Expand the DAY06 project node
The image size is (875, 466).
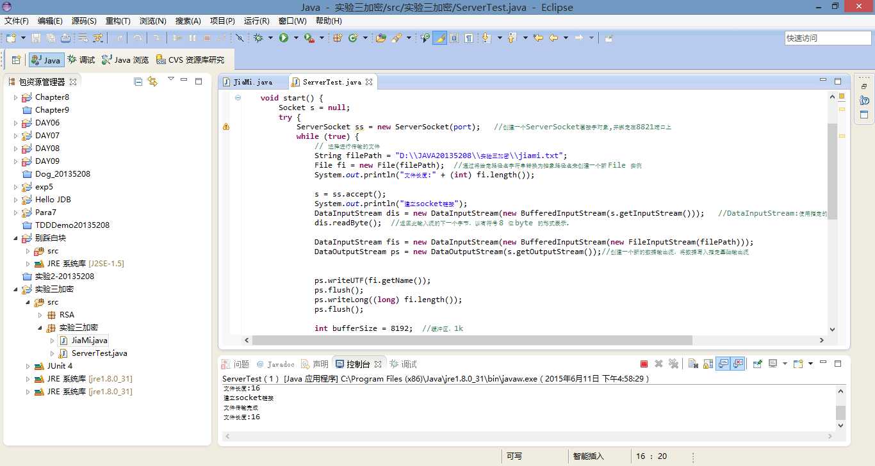[x=16, y=123]
